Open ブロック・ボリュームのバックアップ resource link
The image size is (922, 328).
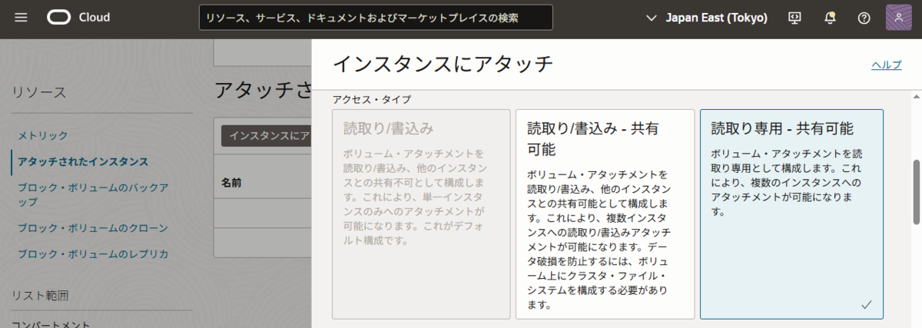pos(93,194)
